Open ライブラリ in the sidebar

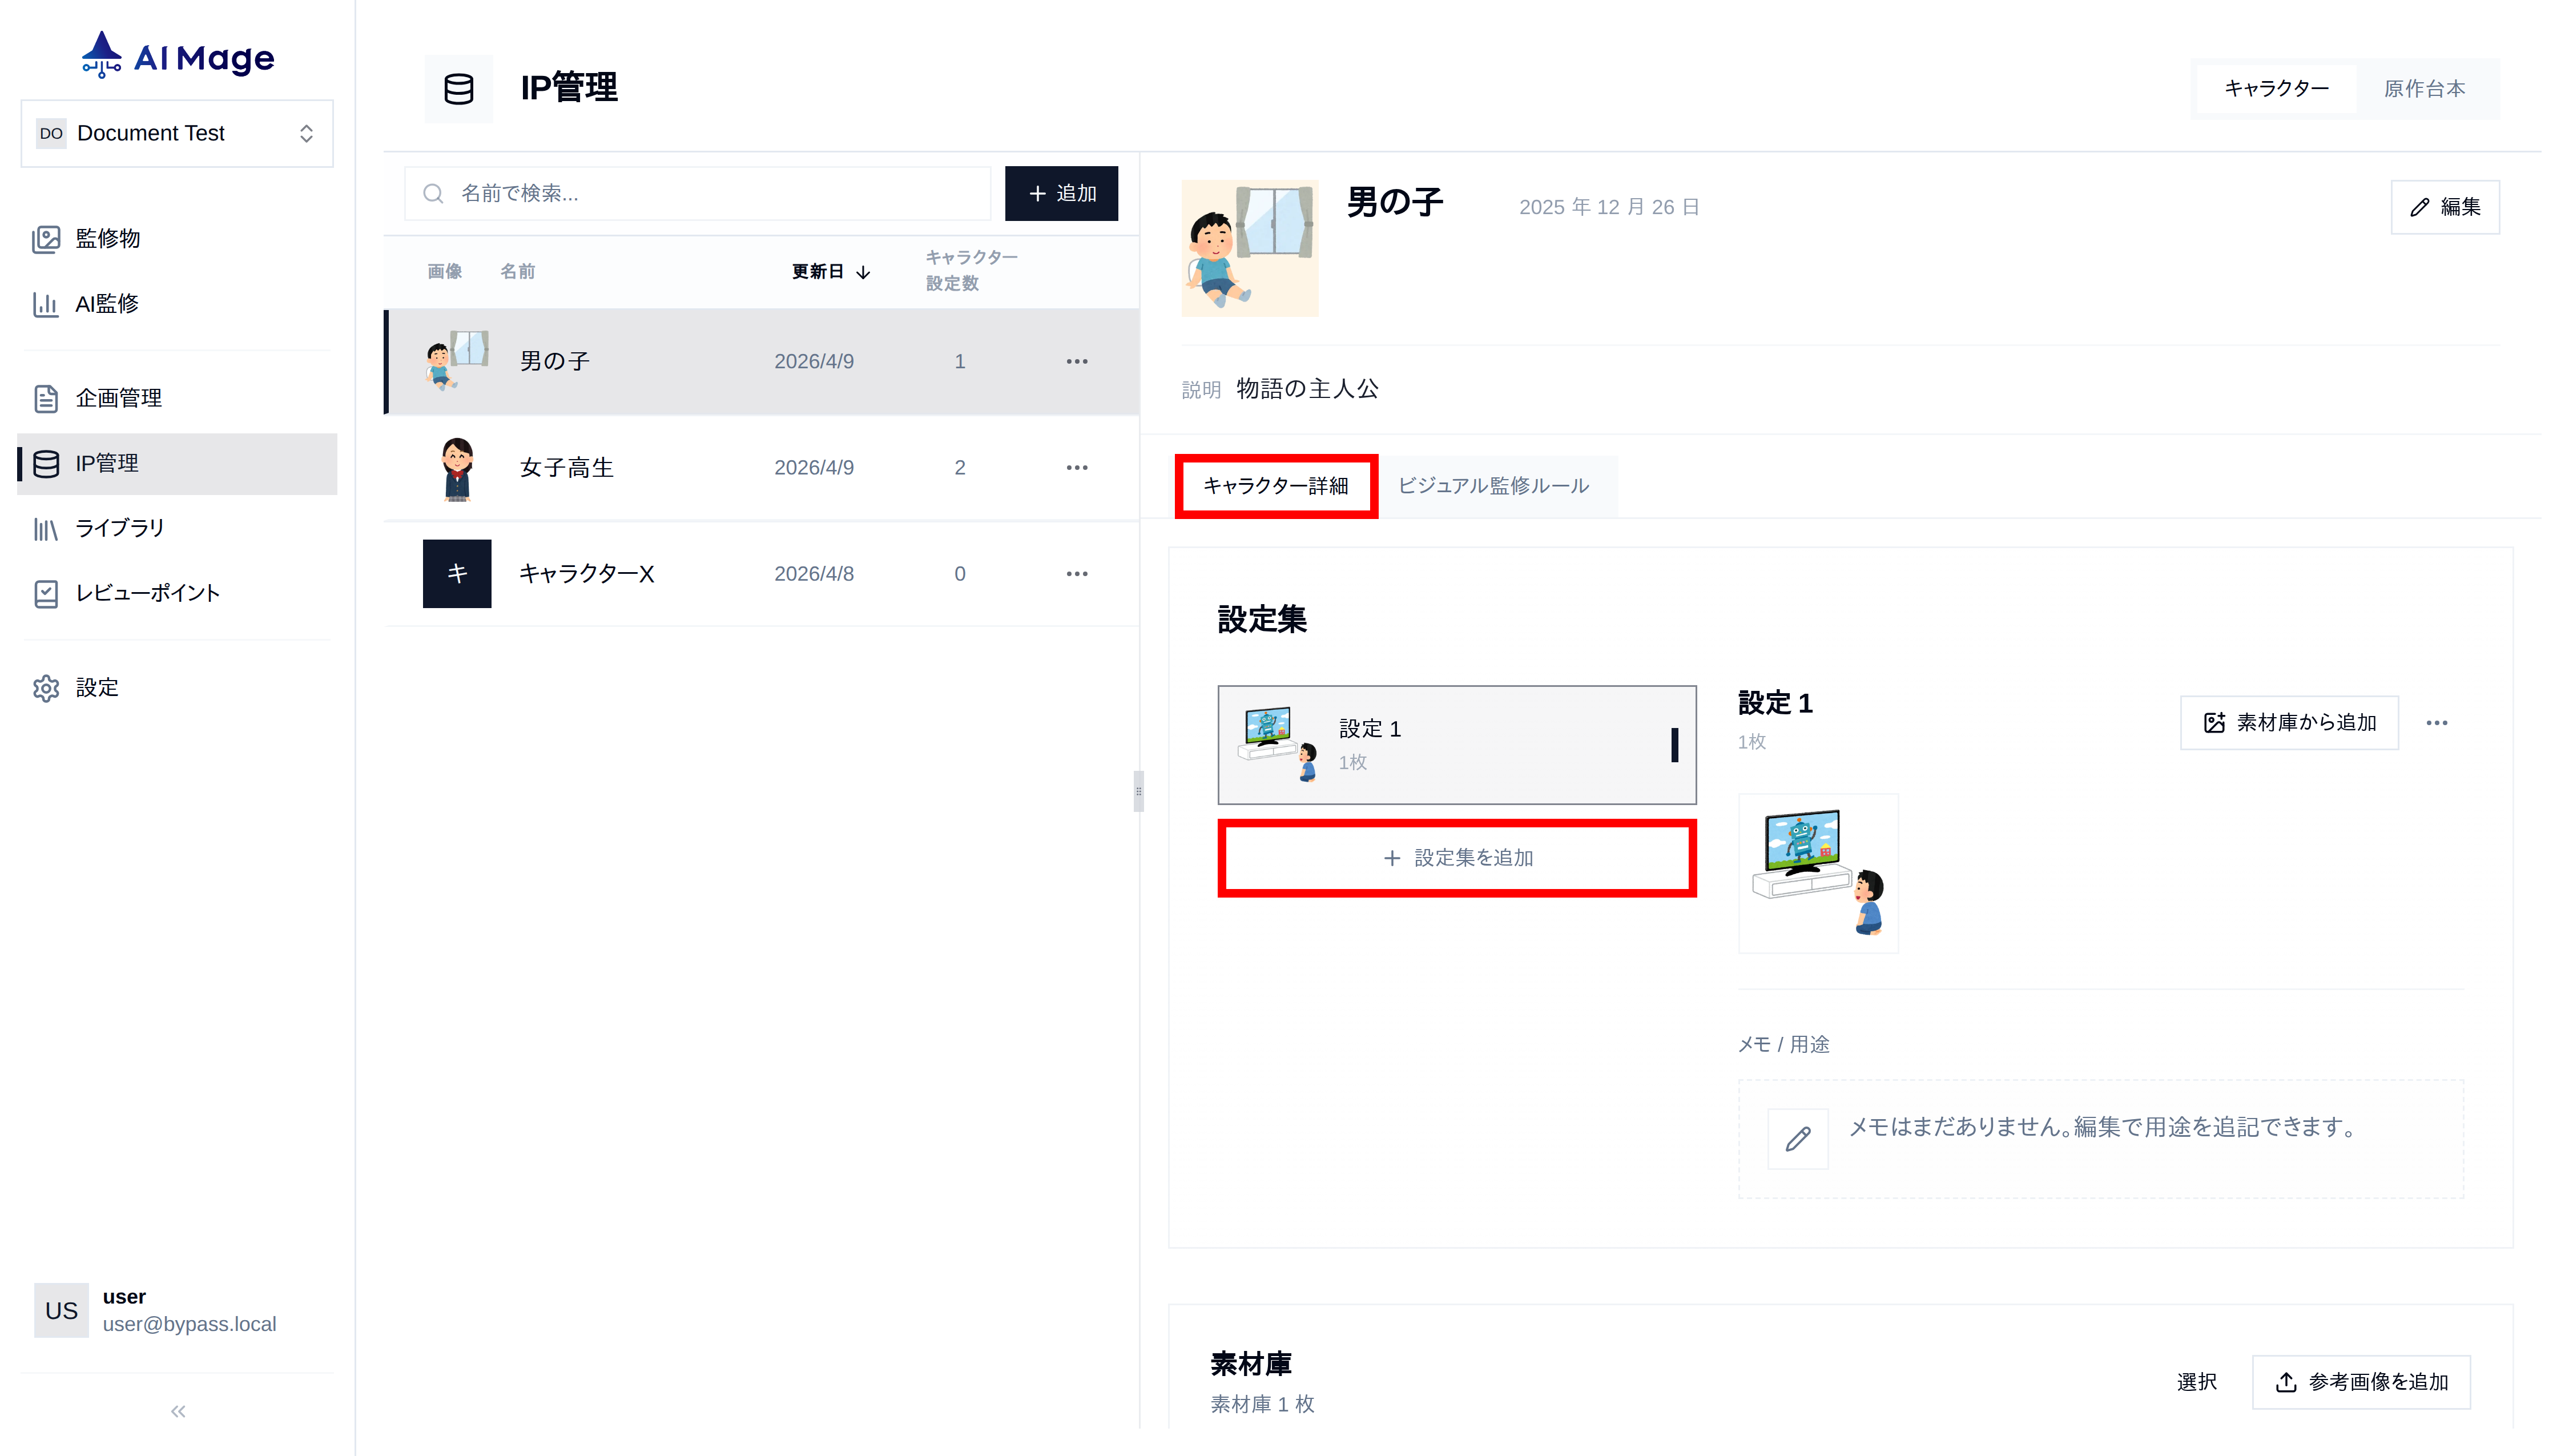pos(119,528)
